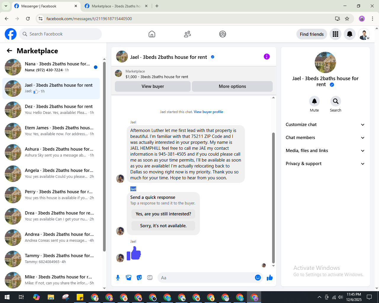This screenshot has width=379, height=303.
Task: Open the Home icon in top navigation
Action: 152,34
